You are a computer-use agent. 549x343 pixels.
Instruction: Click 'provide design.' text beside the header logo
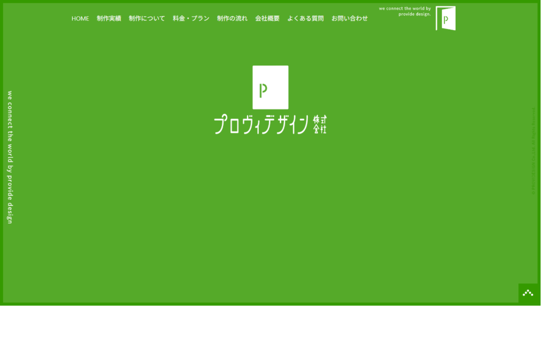414,14
